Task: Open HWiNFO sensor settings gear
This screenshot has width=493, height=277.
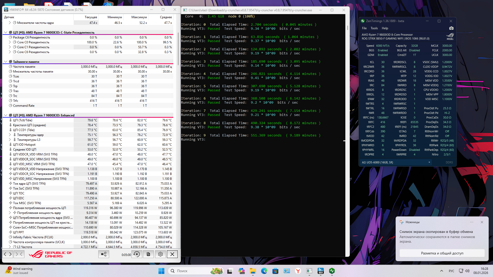Action: (x=160, y=254)
